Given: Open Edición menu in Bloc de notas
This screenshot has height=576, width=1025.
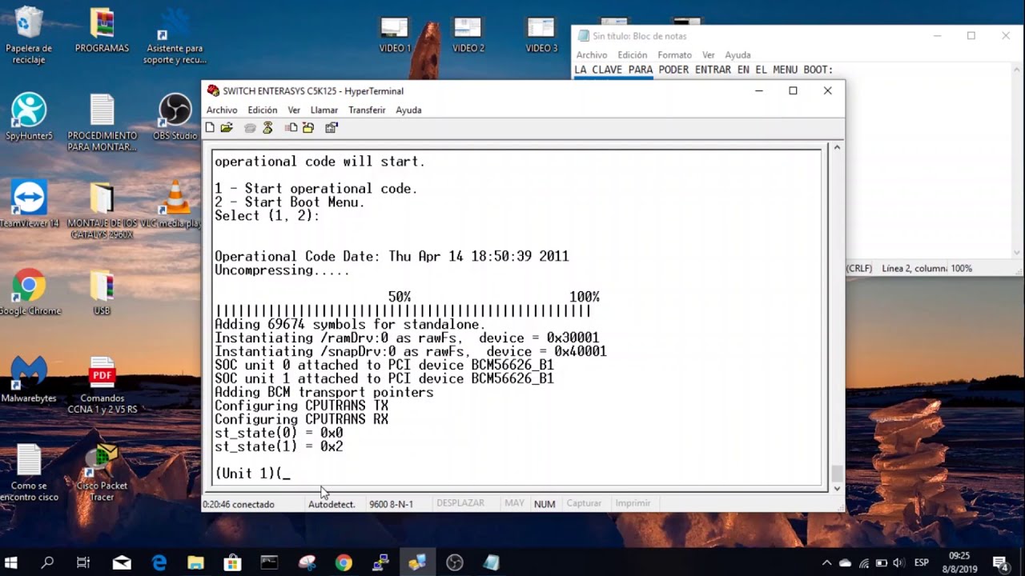Looking at the screenshot, I should pyautogui.click(x=632, y=55).
